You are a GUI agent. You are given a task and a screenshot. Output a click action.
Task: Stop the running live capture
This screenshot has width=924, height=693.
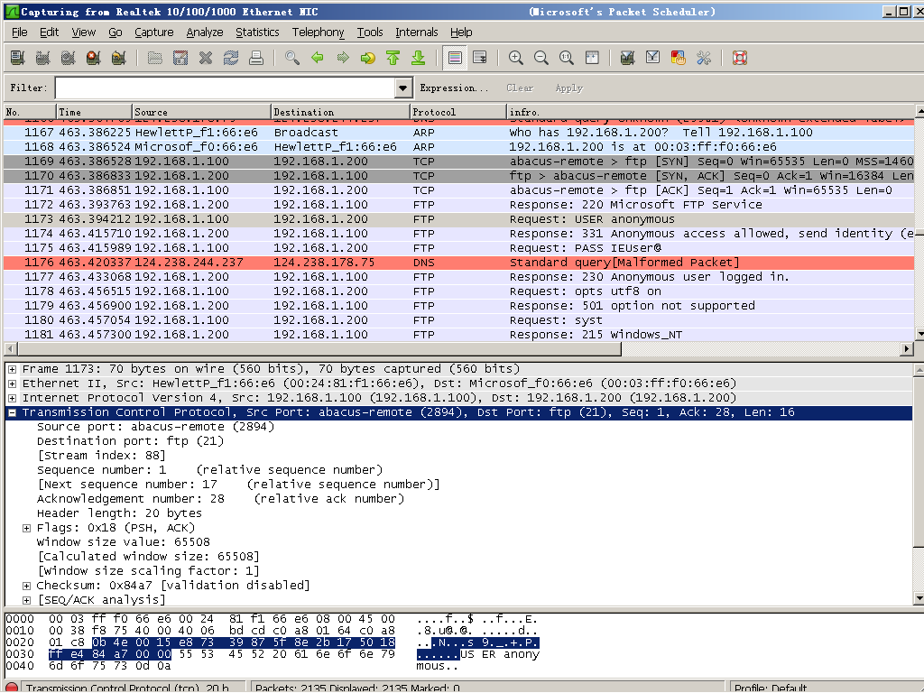click(93, 58)
